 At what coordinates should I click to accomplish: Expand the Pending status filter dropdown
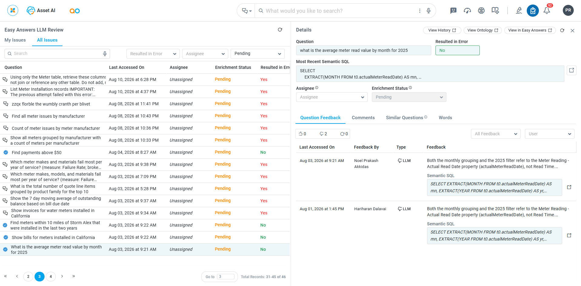pyautogui.click(x=258, y=54)
